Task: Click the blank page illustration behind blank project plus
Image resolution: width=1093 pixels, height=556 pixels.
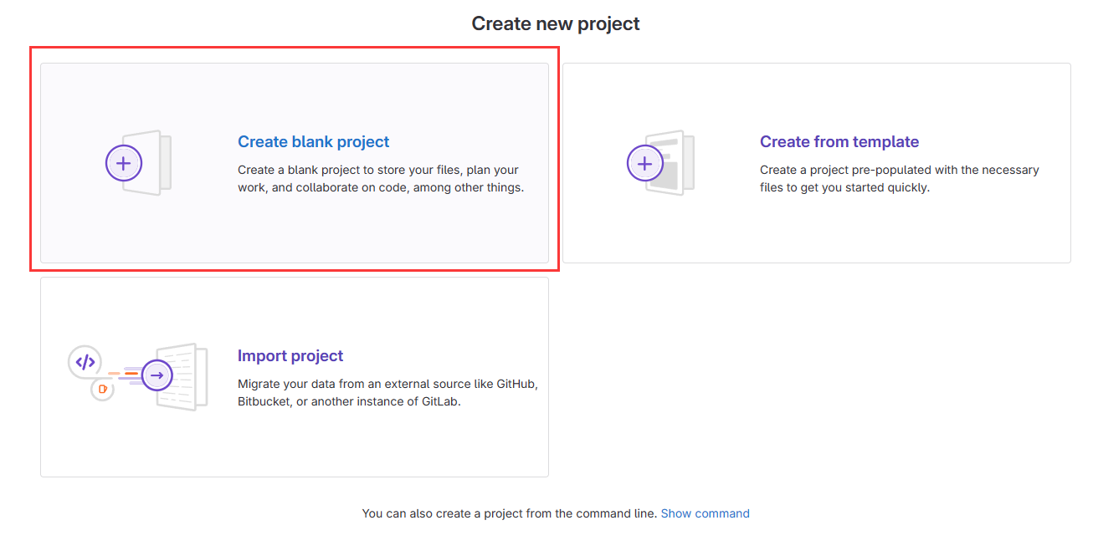Action: pyautogui.click(x=156, y=163)
